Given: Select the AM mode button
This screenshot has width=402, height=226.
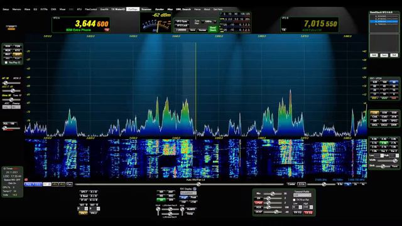Looking at the screenshot, I should (x=374, y=121).
